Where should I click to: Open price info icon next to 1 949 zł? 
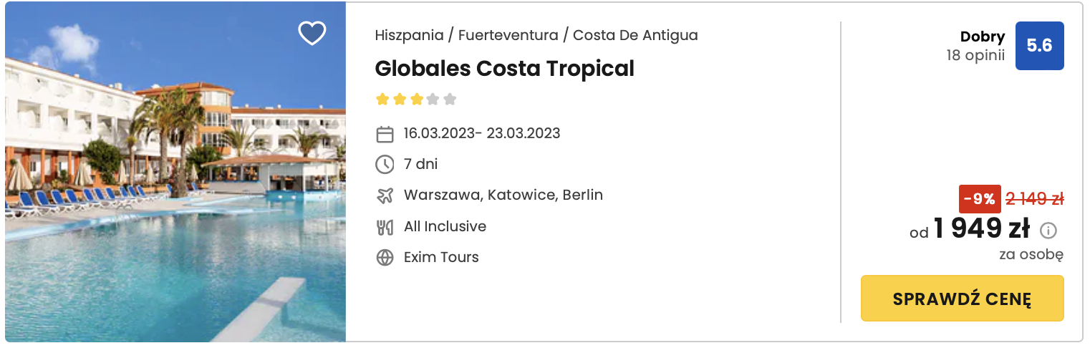coord(1048,231)
